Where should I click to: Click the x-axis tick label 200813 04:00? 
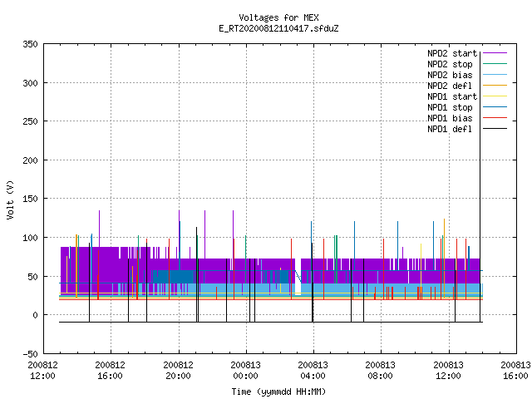coord(313,371)
